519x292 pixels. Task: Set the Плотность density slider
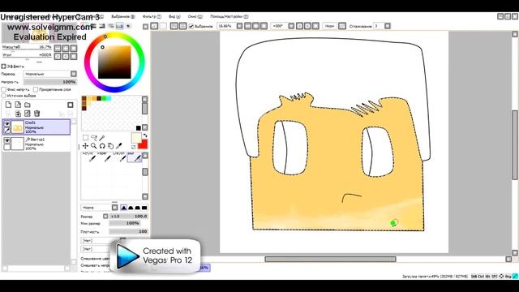tap(128, 231)
